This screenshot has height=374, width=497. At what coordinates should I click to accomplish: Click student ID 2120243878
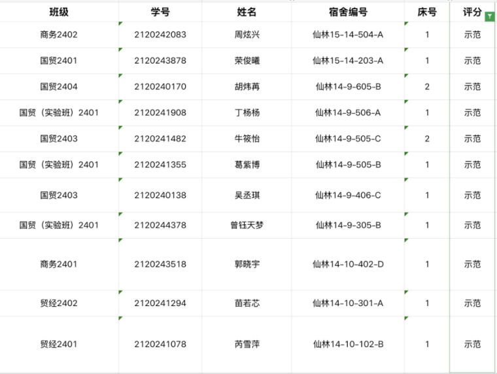(160, 61)
